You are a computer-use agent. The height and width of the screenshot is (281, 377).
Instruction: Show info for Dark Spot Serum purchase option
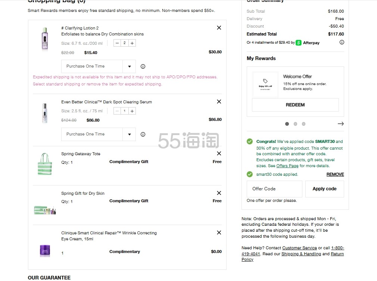coord(143,134)
